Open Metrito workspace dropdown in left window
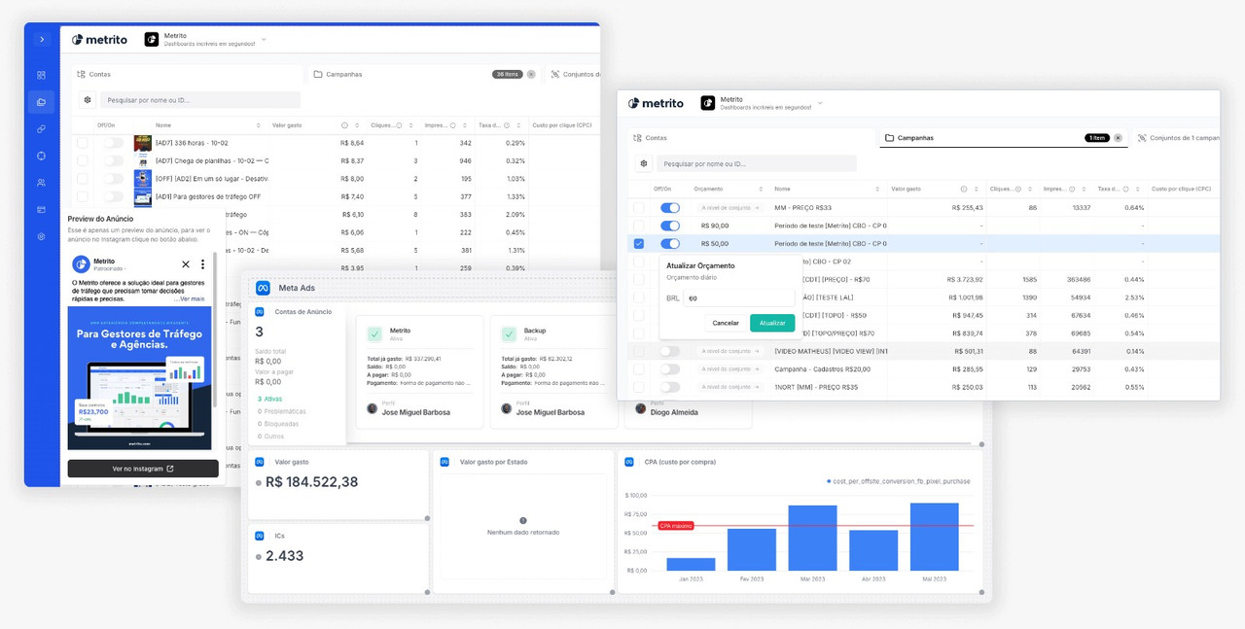 tap(264, 40)
